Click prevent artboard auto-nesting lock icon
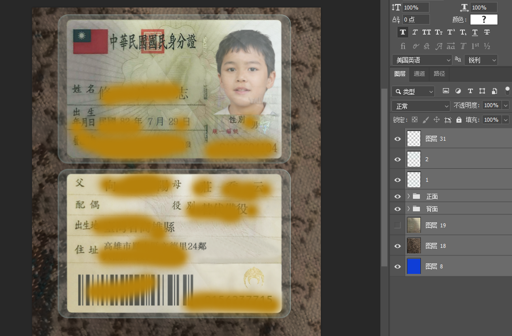This screenshot has height=336, width=512. (447, 120)
